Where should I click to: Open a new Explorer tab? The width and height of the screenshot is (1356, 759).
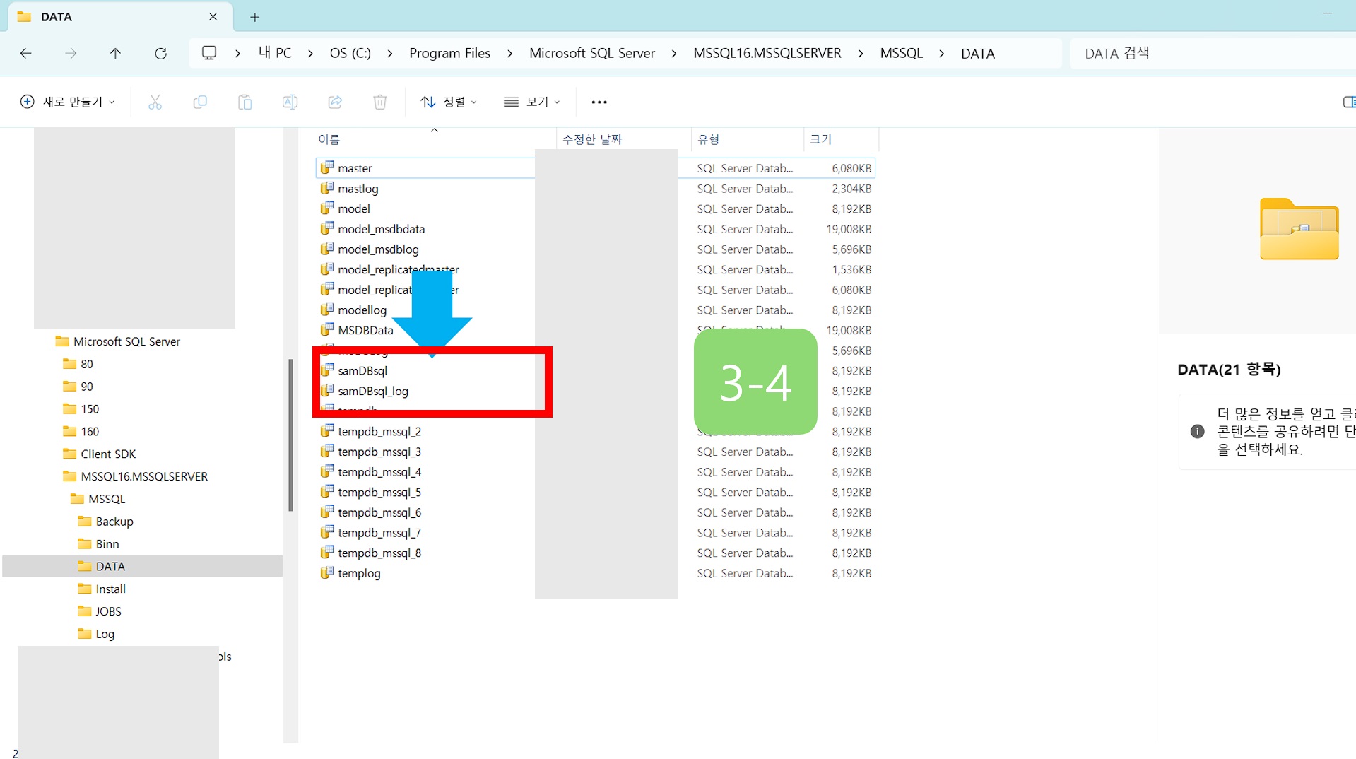coord(255,17)
